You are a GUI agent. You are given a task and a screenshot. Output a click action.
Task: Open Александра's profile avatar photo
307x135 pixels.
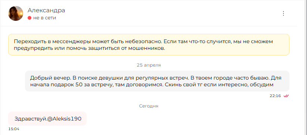pos(16,13)
